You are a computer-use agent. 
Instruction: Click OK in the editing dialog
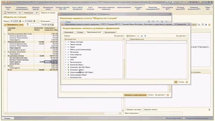click(176, 82)
